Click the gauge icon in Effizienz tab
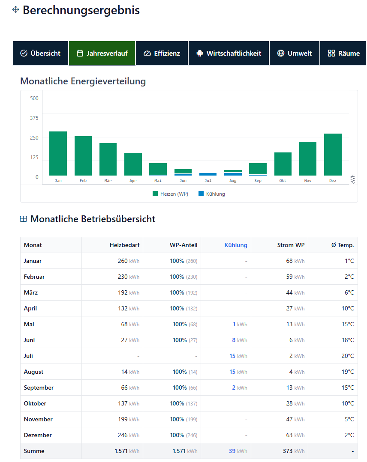 tap(147, 54)
